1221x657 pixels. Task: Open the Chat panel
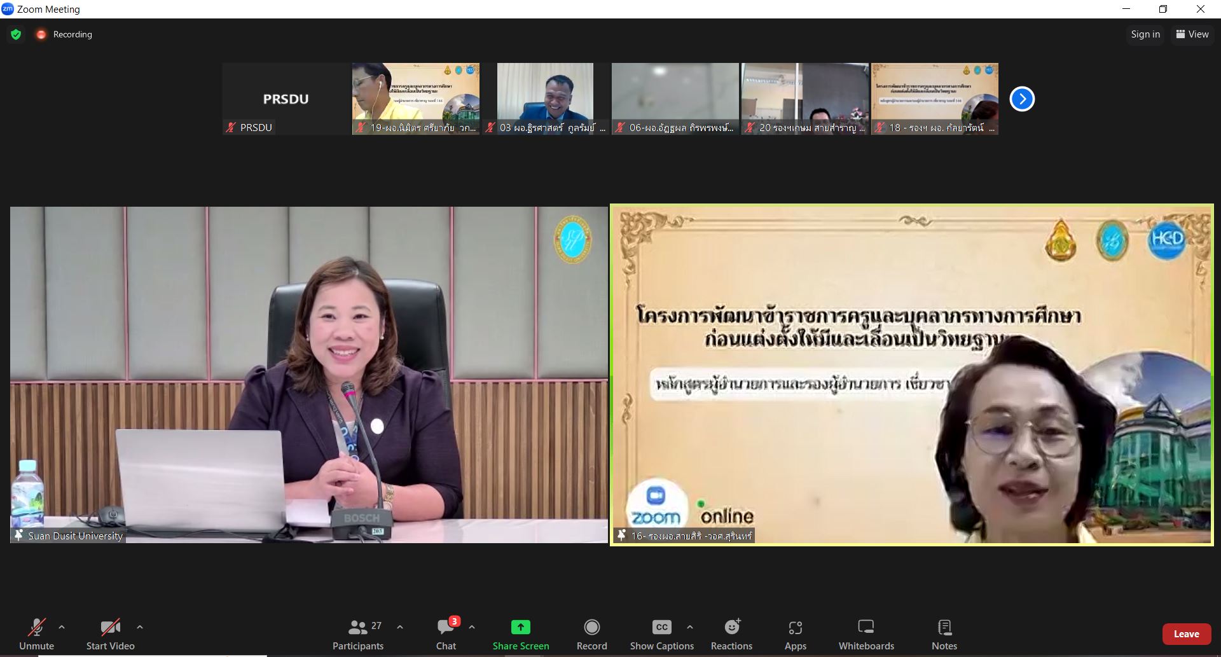446,635
